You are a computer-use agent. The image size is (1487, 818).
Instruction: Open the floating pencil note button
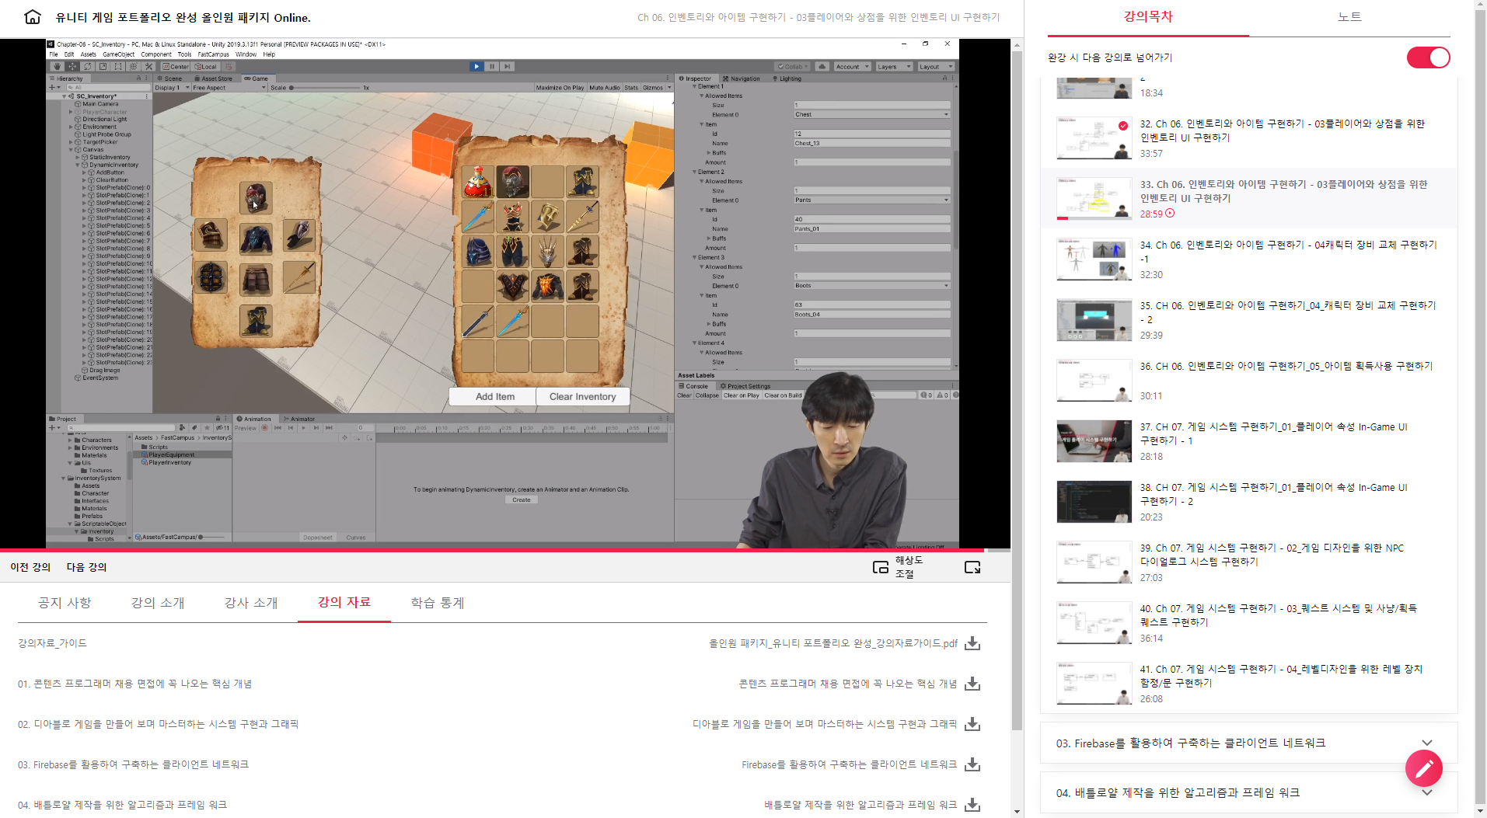[x=1424, y=769]
